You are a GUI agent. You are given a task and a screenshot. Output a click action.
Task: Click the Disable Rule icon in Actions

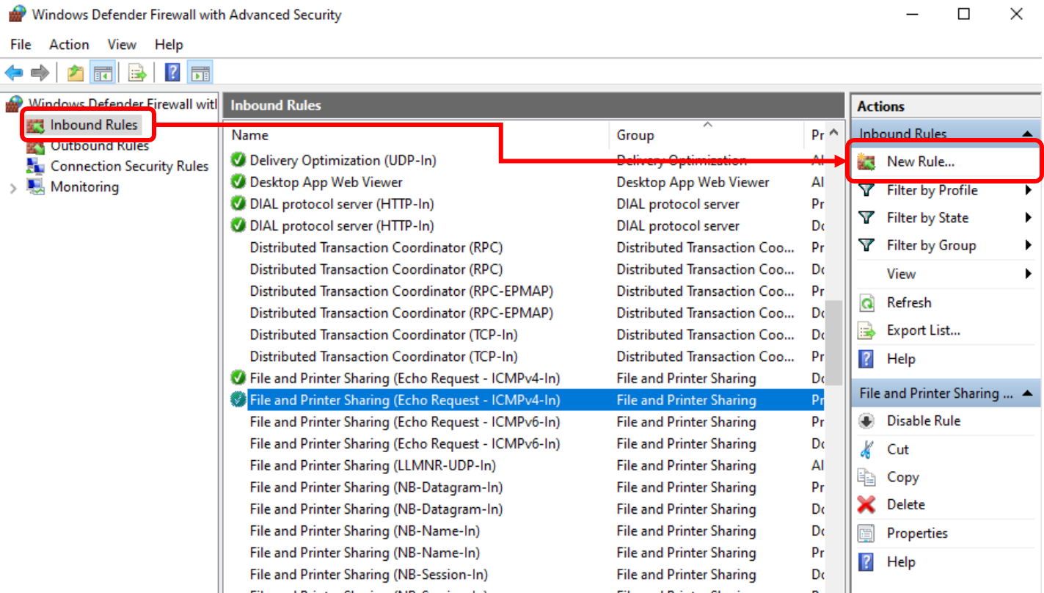(866, 421)
